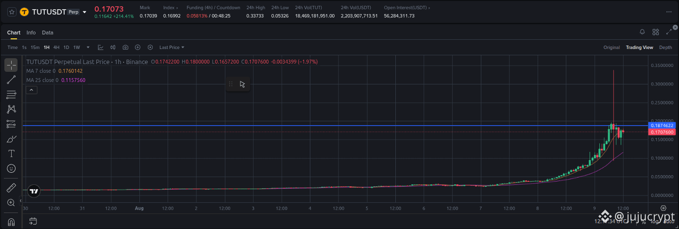Select the trend line drawing tool
The width and height of the screenshot is (679, 229).
11,80
